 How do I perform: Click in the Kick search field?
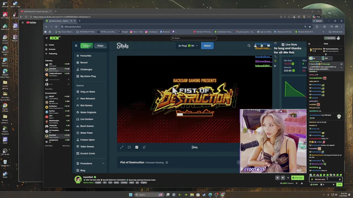pos(194,38)
